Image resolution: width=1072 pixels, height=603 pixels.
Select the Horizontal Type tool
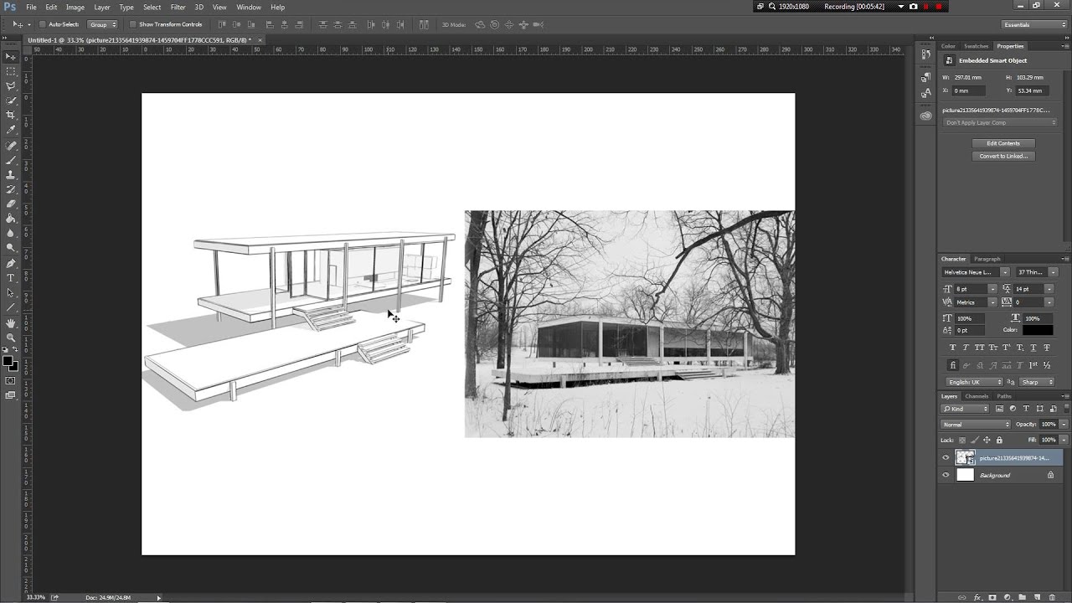11,278
